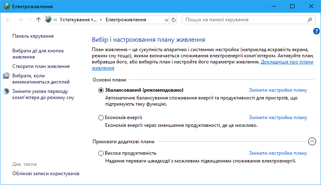This screenshot has height=185, width=321.
Task: Minimize the Електроживлення window
Action: pos(274,7)
